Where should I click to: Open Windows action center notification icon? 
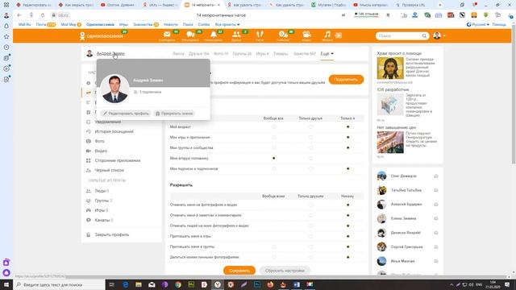point(507,284)
